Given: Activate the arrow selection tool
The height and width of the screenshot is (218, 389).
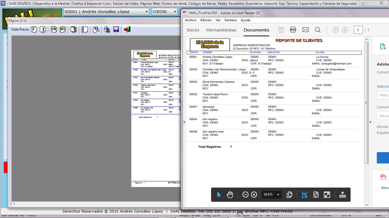Looking at the screenshot, I should click(x=219, y=195).
